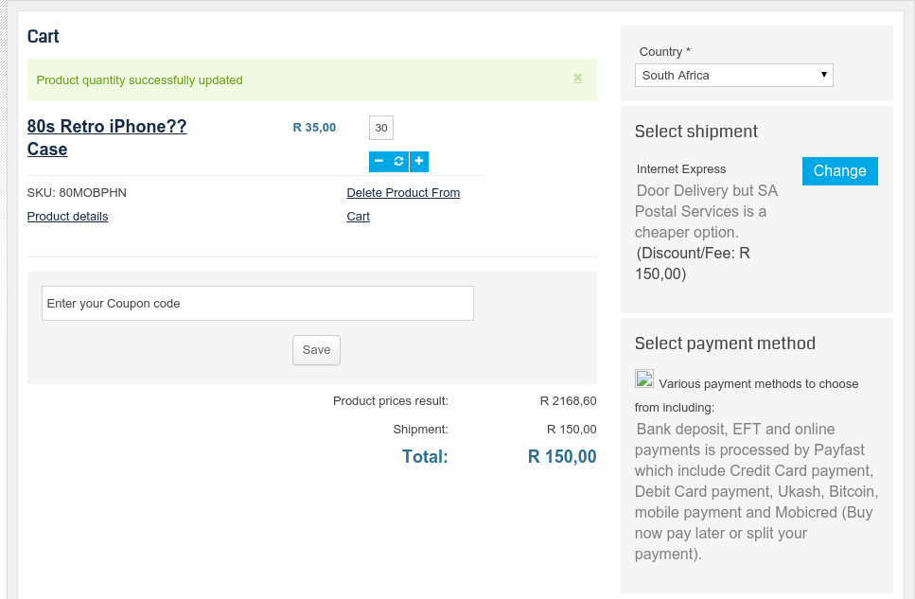The width and height of the screenshot is (915, 599).
Task: Click the Enter your Coupon code field
Action: (x=257, y=304)
